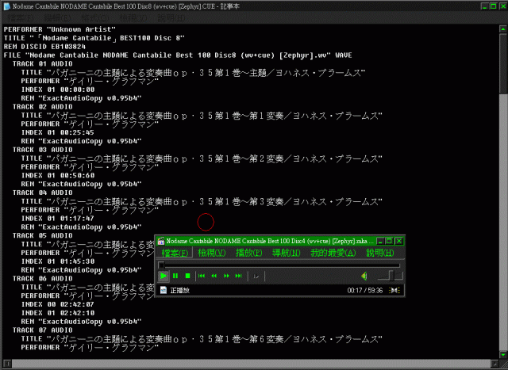Viewport: 508px width, 370px height.
Task: Skip to the previous track in player
Action: pyautogui.click(x=202, y=276)
